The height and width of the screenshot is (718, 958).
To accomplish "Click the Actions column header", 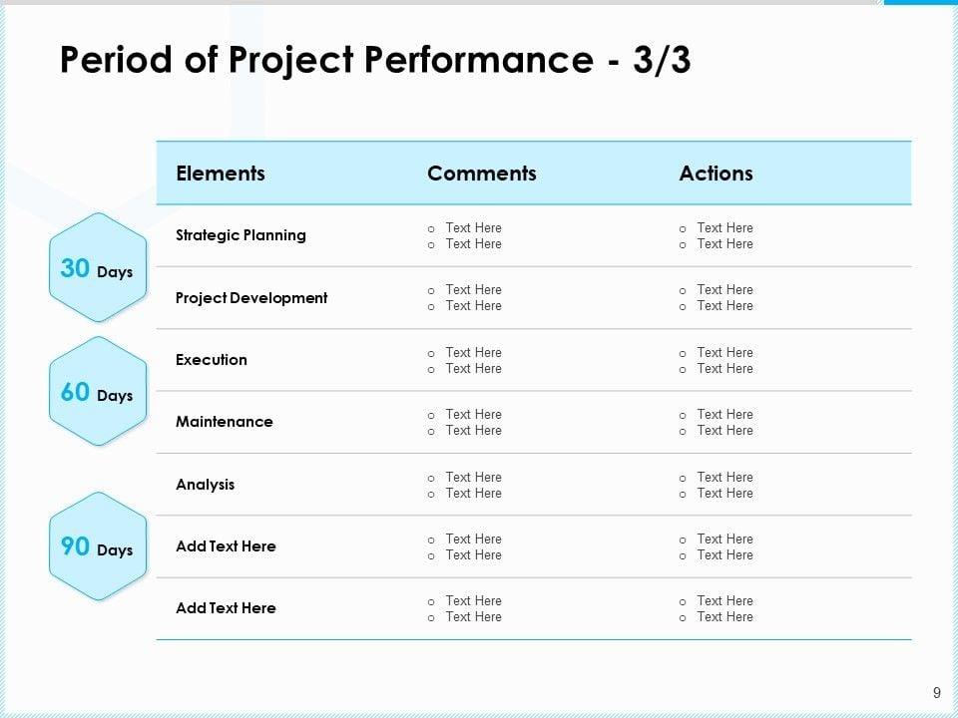I will tap(716, 174).
